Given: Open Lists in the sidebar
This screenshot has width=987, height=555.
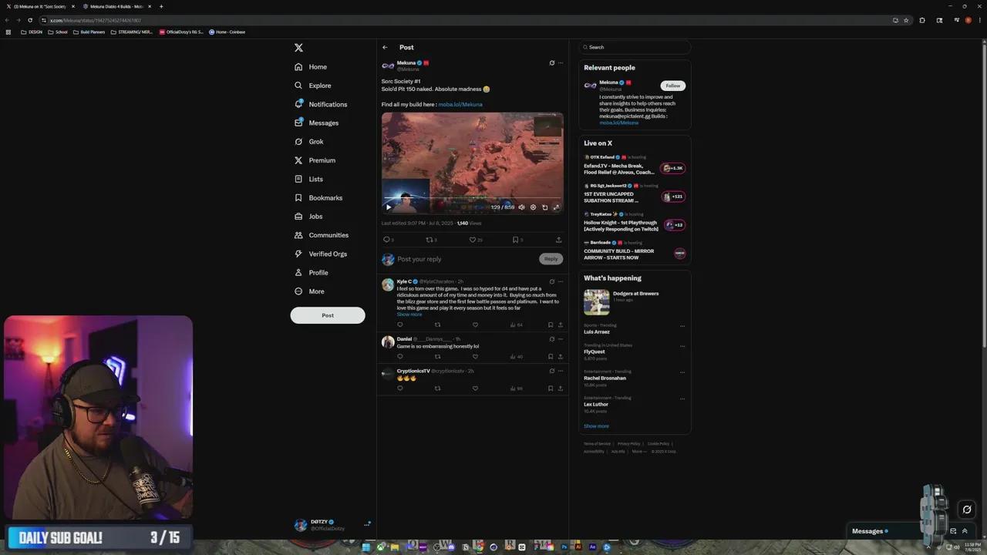Looking at the screenshot, I should pos(308,179).
